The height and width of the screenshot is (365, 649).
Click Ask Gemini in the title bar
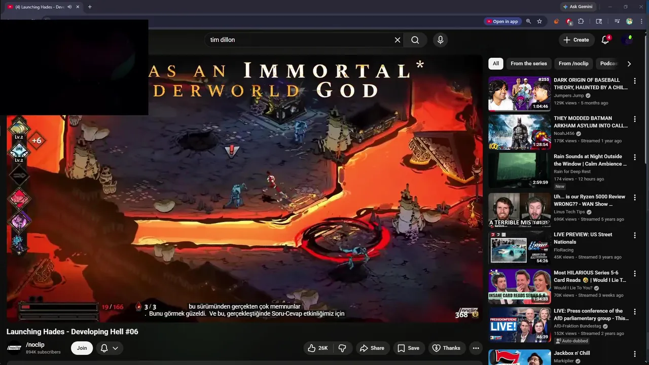click(578, 7)
